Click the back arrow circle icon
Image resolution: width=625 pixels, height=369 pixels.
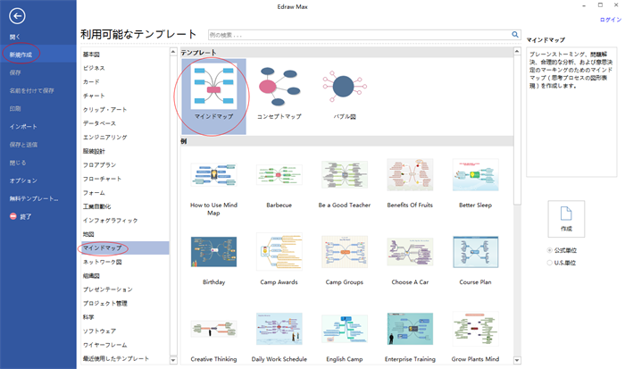pos(17,16)
